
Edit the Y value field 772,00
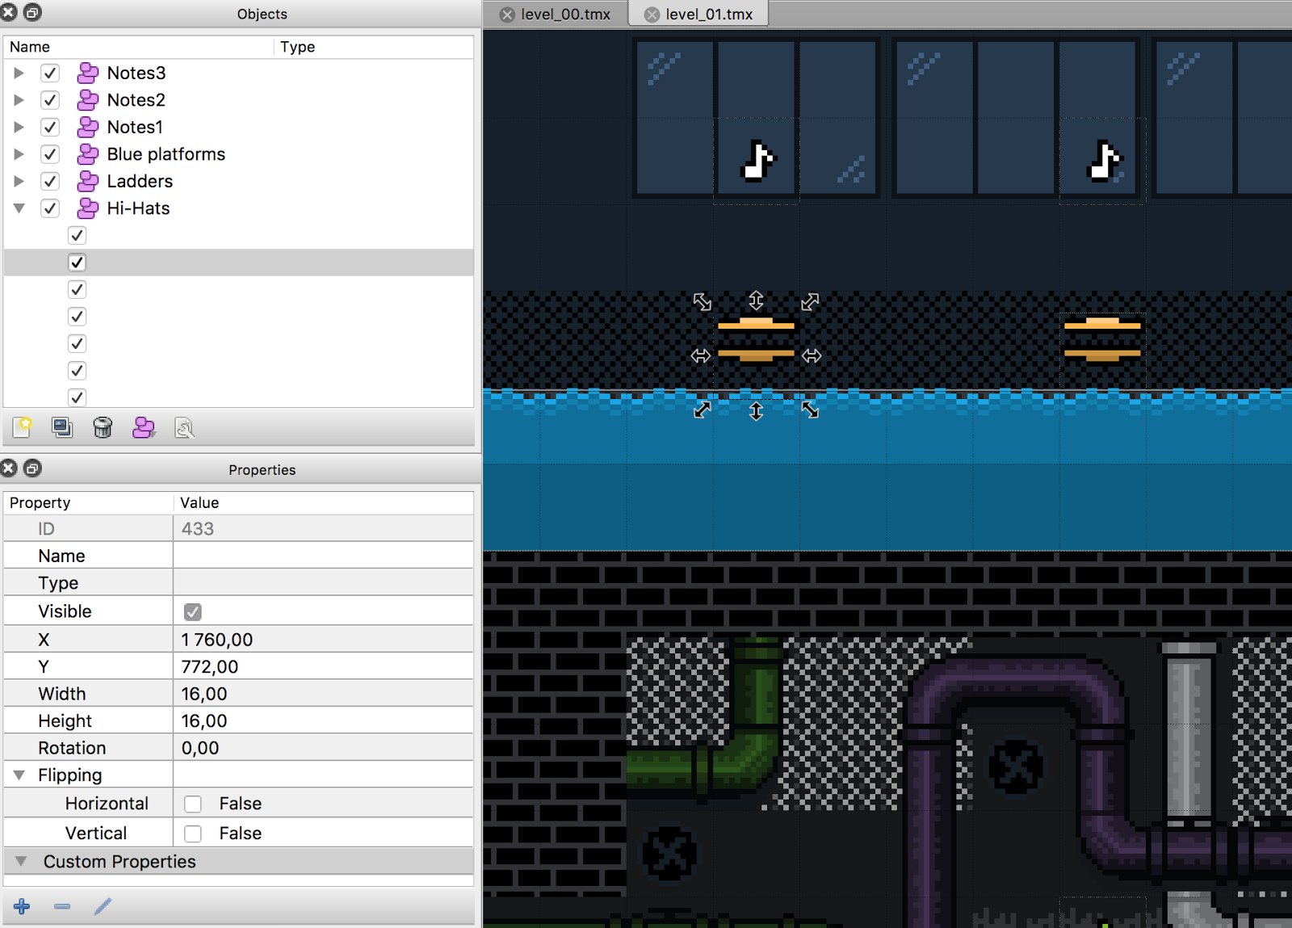[323, 666]
